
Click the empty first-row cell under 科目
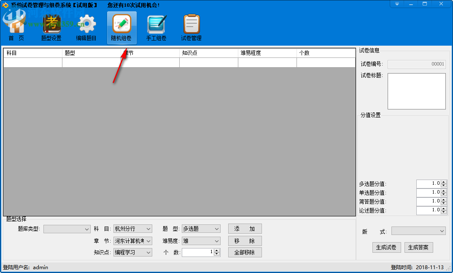(32, 63)
